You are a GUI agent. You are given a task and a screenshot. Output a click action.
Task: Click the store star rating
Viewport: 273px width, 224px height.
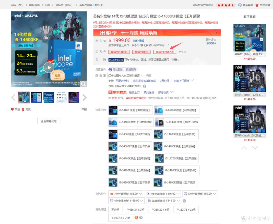(226, 5)
